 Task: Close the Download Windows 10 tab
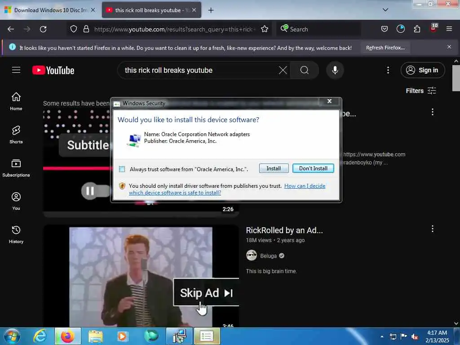tap(93, 10)
